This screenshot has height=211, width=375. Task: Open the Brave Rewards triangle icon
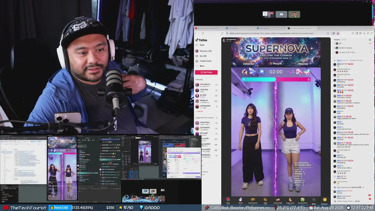338,33
